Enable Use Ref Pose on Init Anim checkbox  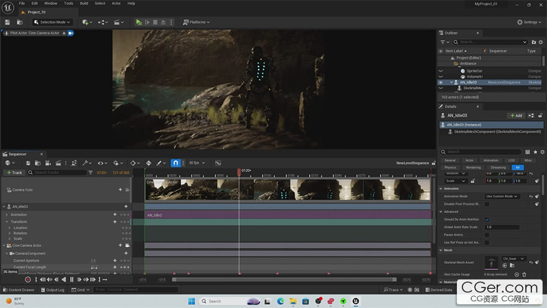click(x=487, y=243)
